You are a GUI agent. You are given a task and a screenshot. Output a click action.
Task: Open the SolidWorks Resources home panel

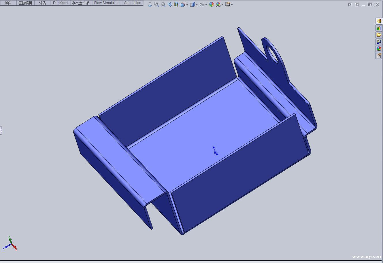click(x=378, y=21)
